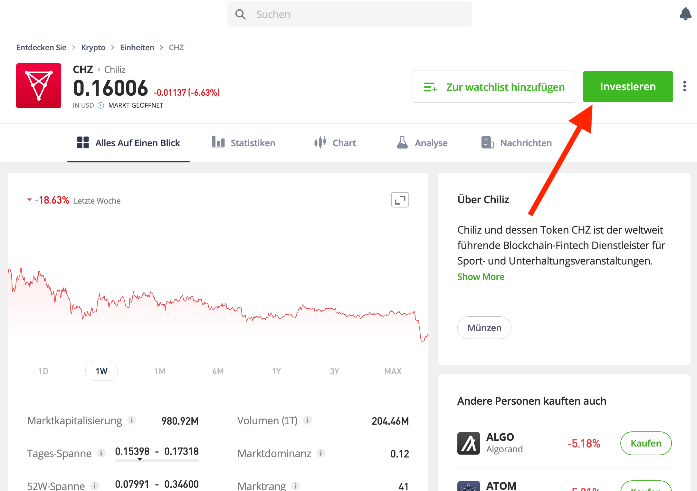Open the Nachrichten tab
The image size is (697, 491).
point(516,143)
